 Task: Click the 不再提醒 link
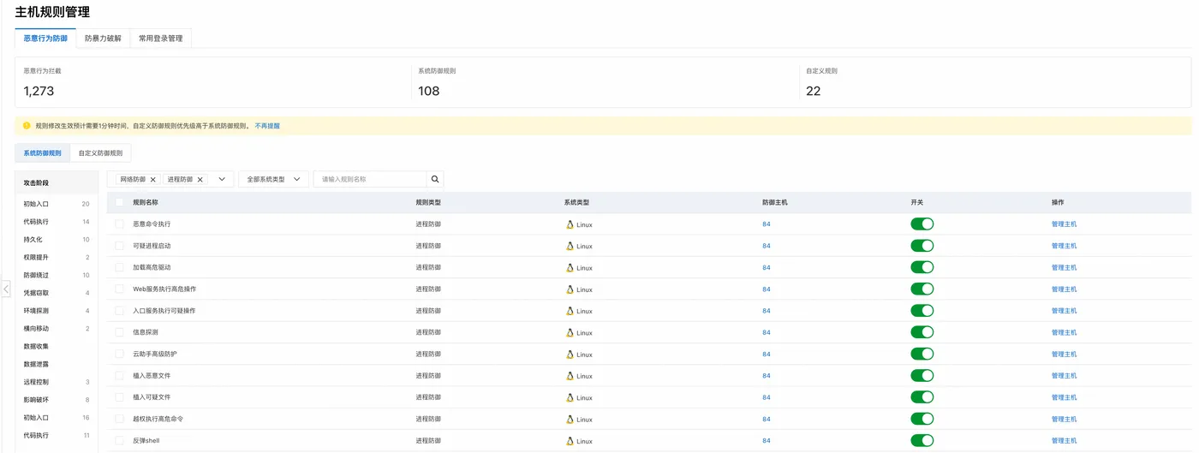pyautogui.click(x=267, y=126)
